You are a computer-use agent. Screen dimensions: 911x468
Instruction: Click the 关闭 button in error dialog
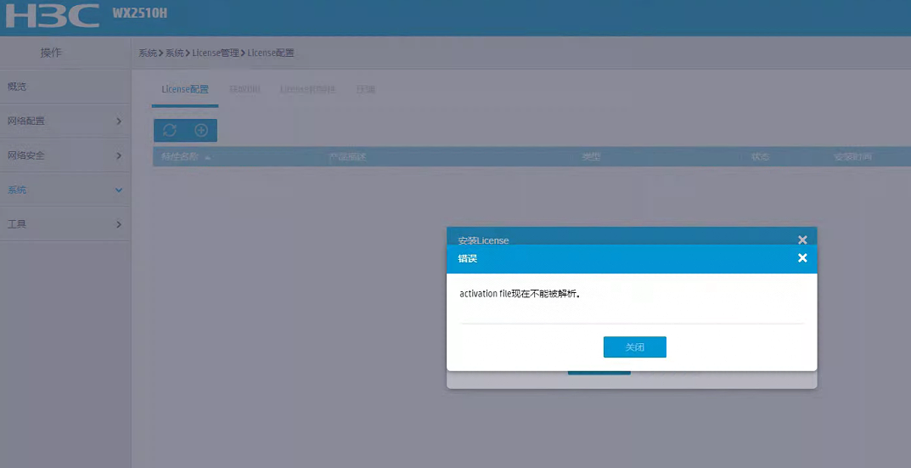pyautogui.click(x=634, y=347)
